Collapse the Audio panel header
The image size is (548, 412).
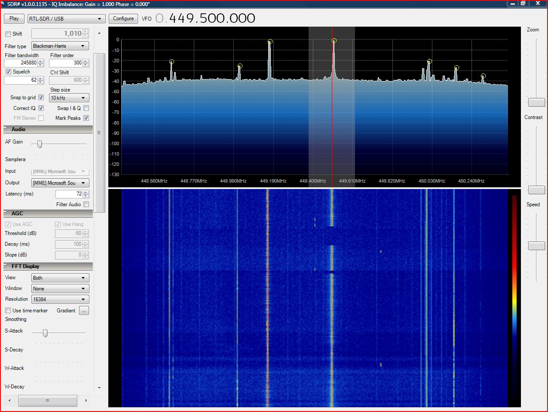[18, 129]
